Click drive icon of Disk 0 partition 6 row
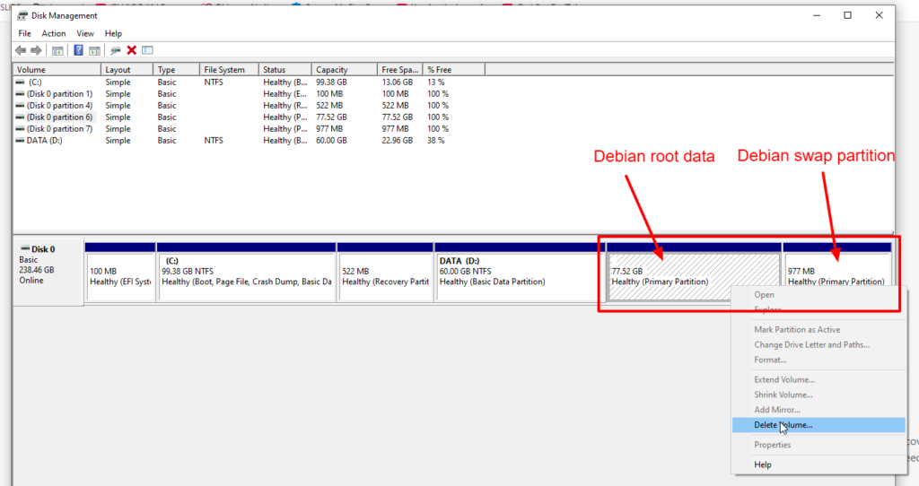 [20, 117]
